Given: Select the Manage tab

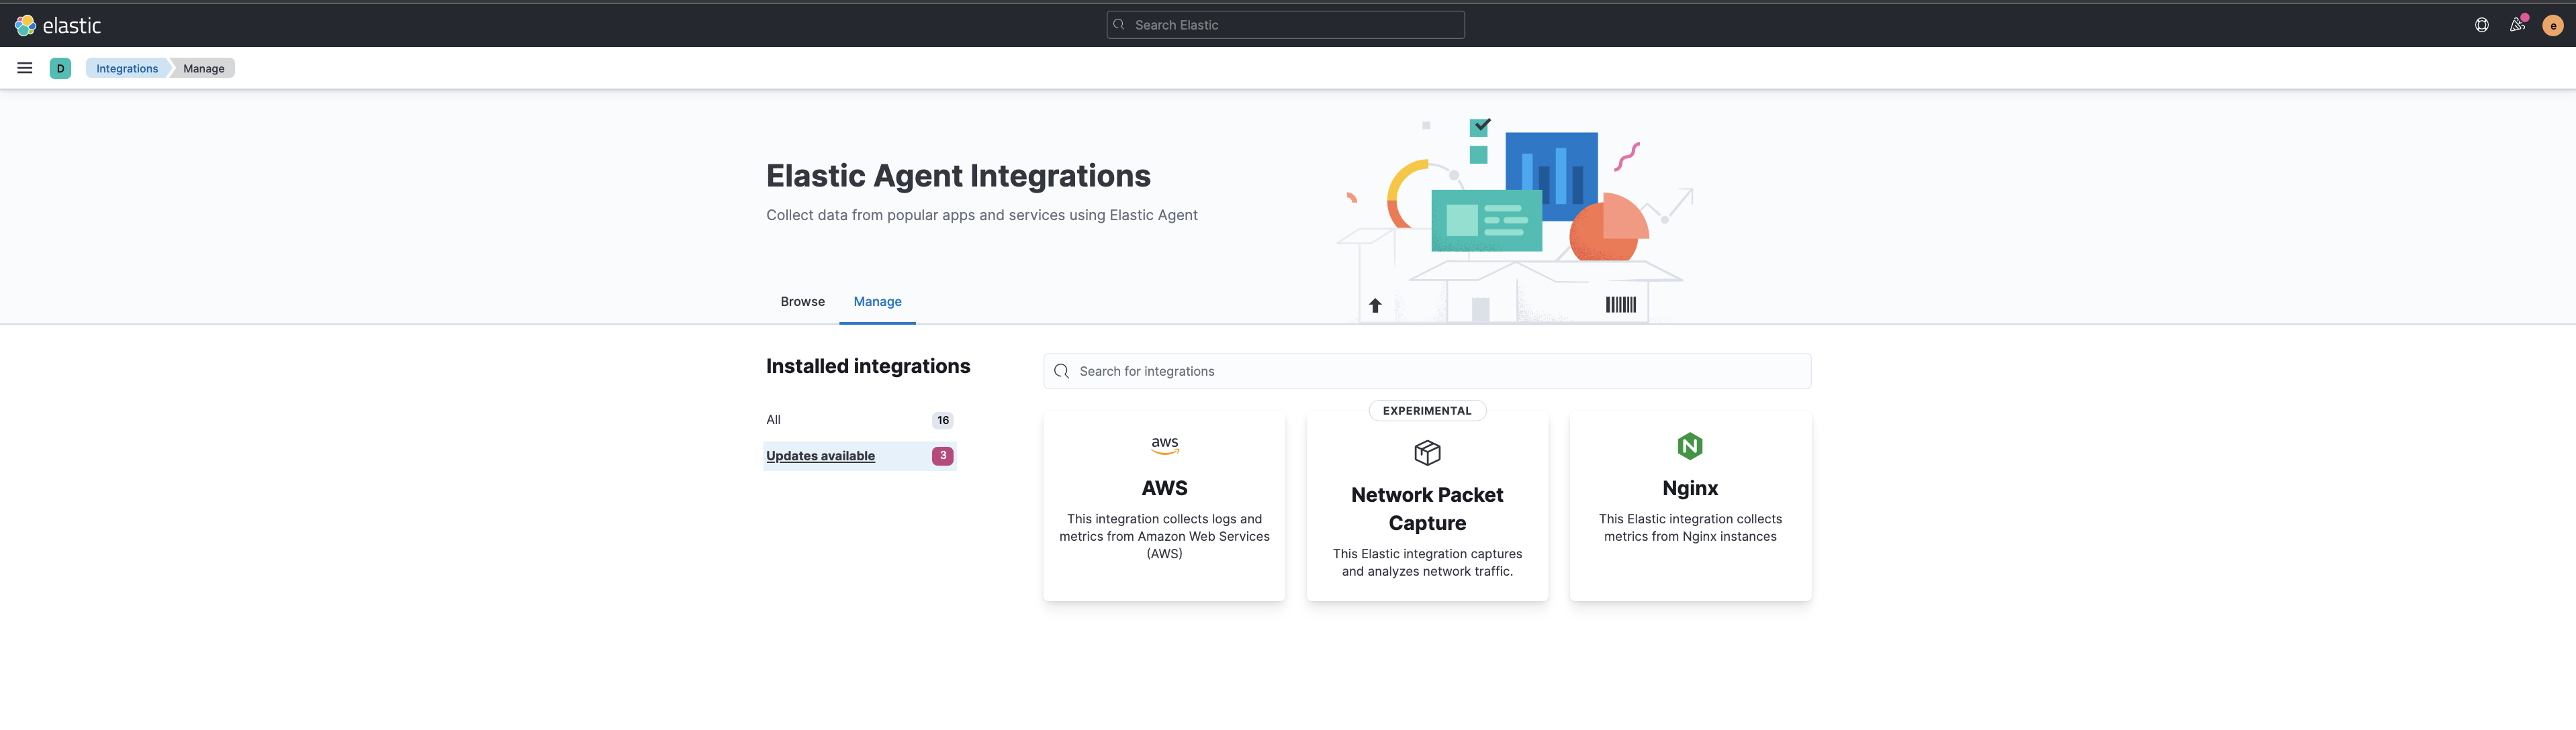Looking at the screenshot, I should pyautogui.click(x=877, y=301).
